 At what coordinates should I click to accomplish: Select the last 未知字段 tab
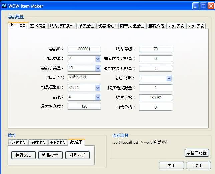pyautogui.click(x=196, y=26)
